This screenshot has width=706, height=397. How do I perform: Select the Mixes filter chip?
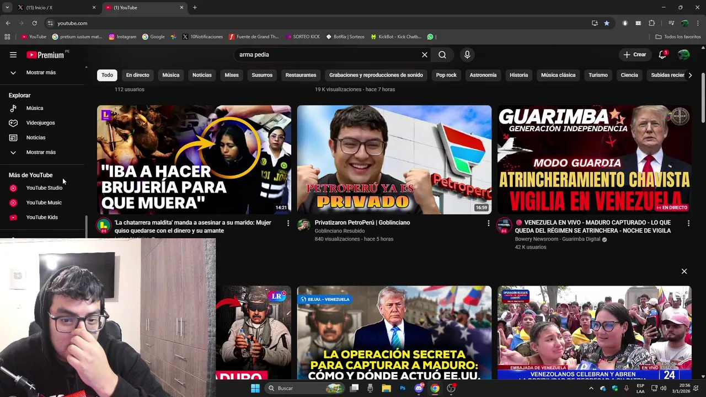232,75
